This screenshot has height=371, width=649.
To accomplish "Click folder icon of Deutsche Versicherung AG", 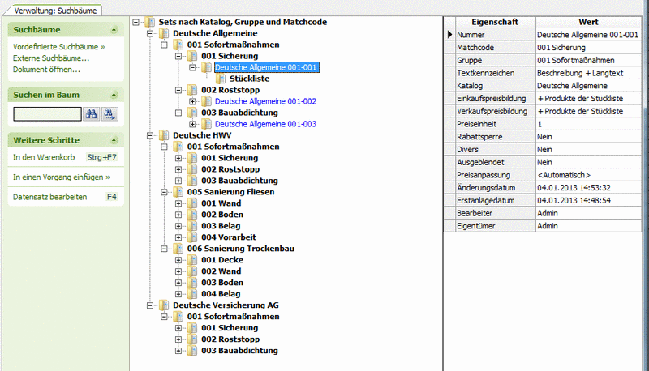I will (164, 305).
